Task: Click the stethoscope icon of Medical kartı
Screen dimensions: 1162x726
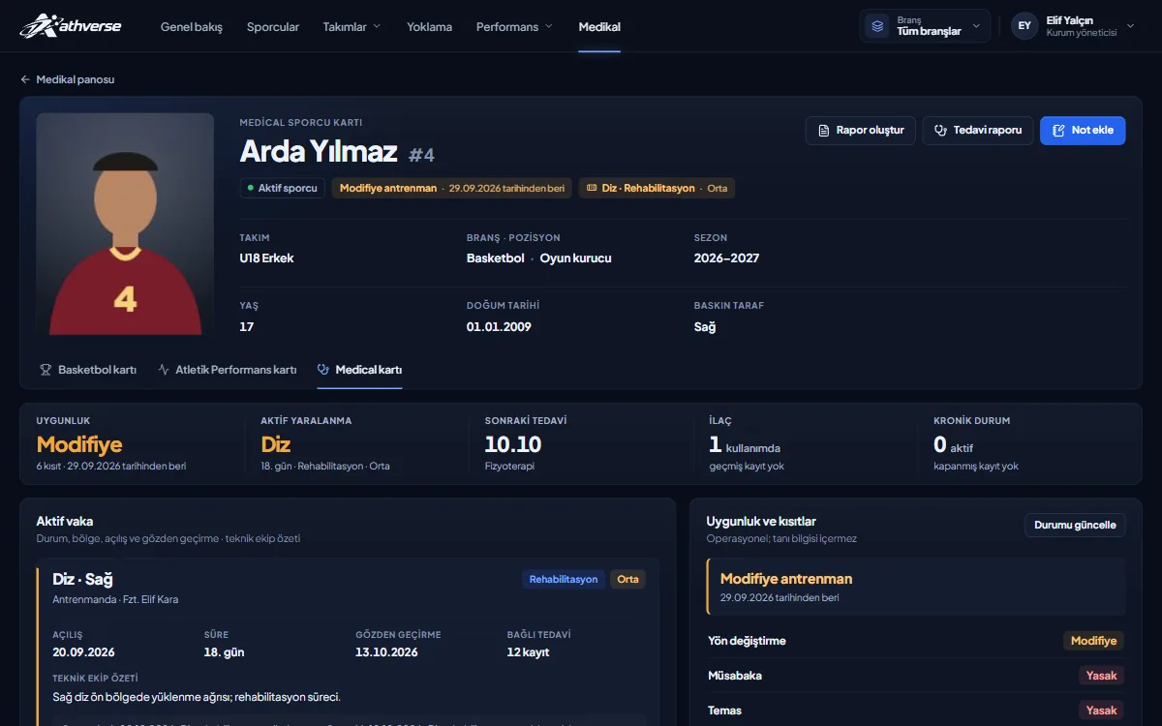Action: click(323, 370)
